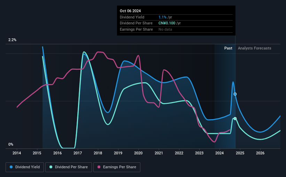This screenshot has width=286, height=177.
Task: Click the Dividend Per Share row label in tooltip
Action: point(136,23)
